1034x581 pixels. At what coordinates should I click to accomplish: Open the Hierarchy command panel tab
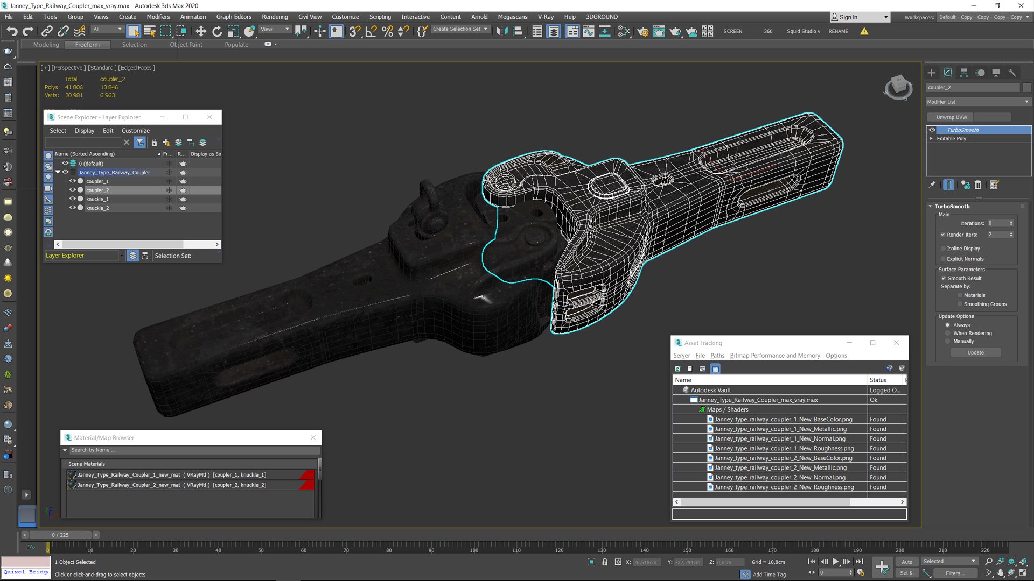tap(964, 73)
